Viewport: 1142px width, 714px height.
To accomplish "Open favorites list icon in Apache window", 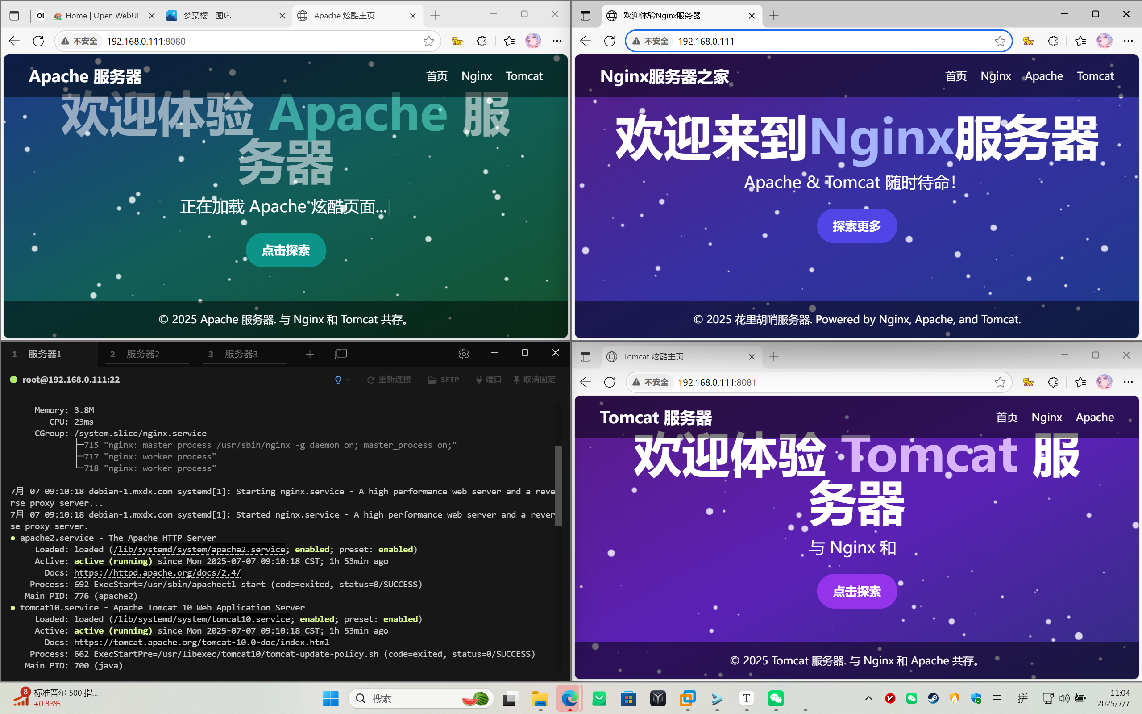I will point(509,41).
